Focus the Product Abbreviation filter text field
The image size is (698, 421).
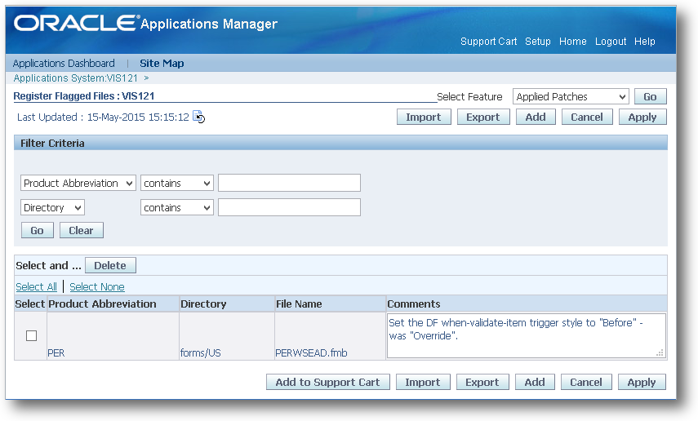click(x=289, y=183)
